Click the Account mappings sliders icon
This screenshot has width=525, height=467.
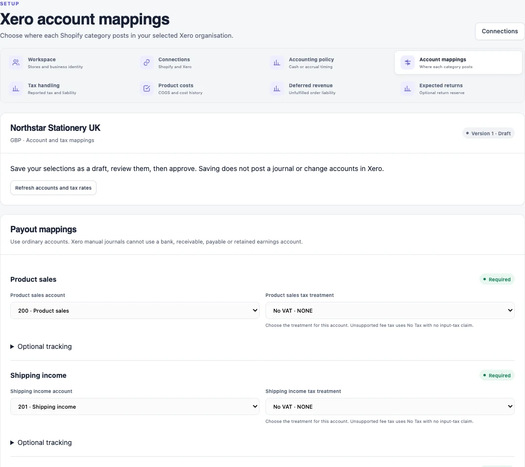click(x=407, y=63)
